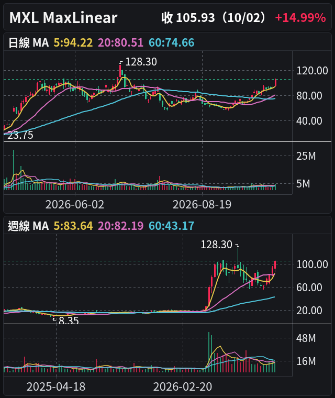Click the latest red candle on weekly chart
Screen dimensions: 335x398
click(275, 266)
